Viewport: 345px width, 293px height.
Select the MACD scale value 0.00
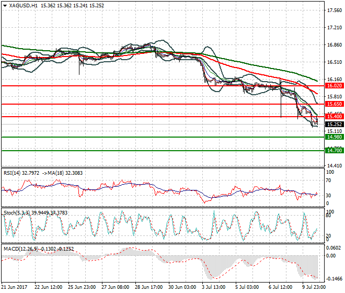click(331, 256)
